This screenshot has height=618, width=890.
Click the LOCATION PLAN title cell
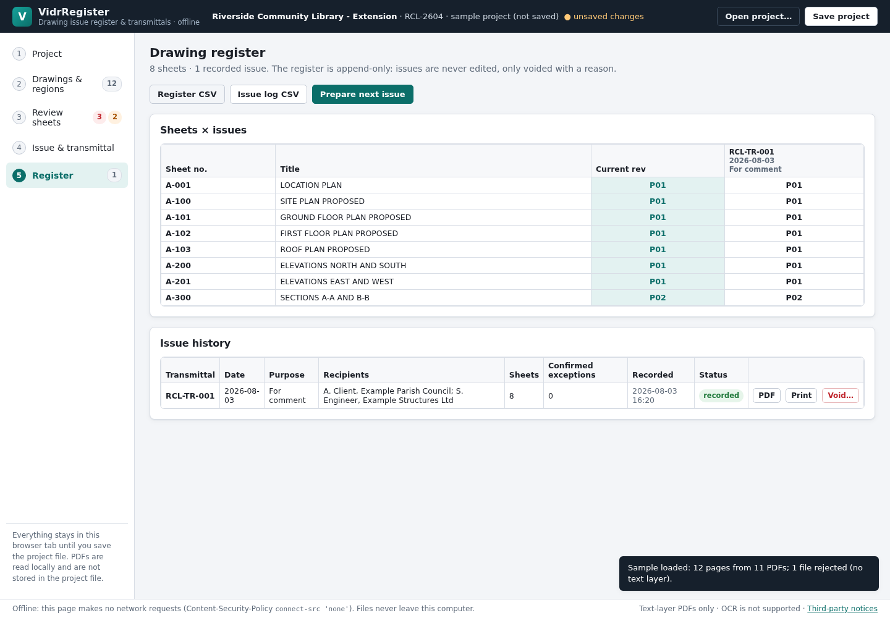tap(433, 185)
